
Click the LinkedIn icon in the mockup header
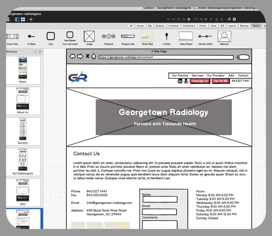[180, 81]
